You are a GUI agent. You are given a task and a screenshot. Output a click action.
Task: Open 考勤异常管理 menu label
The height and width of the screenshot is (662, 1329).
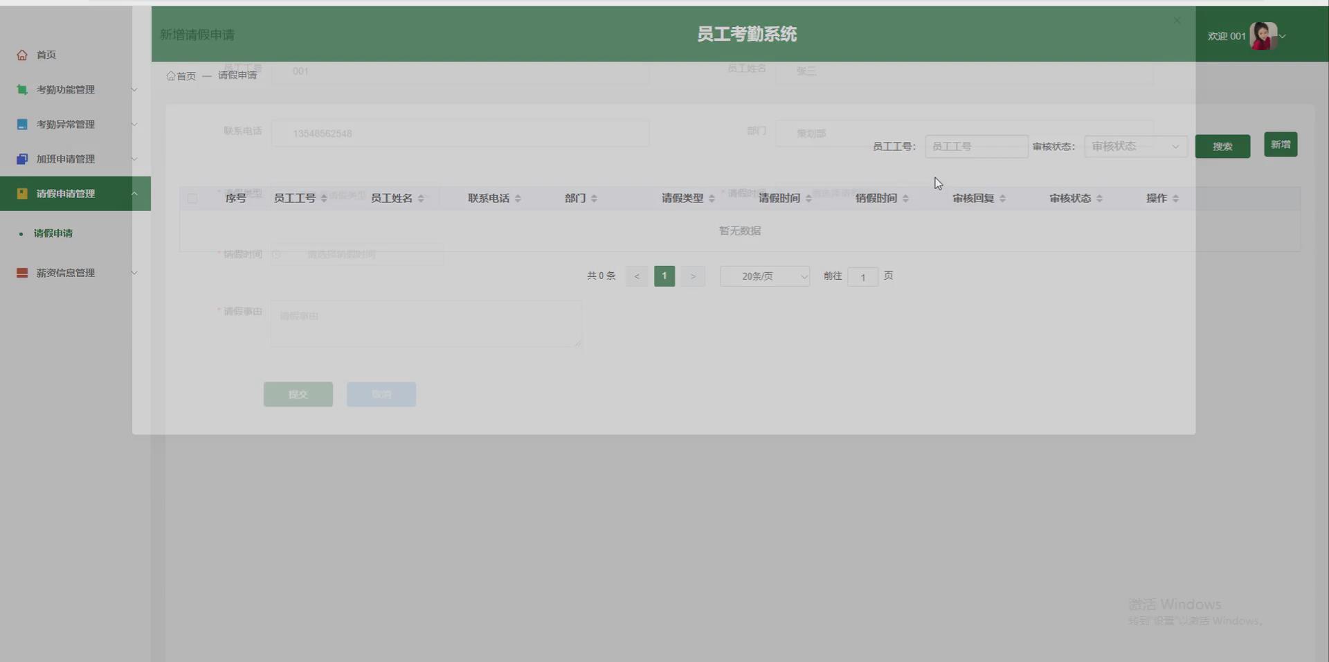click(x=66, y=124)
